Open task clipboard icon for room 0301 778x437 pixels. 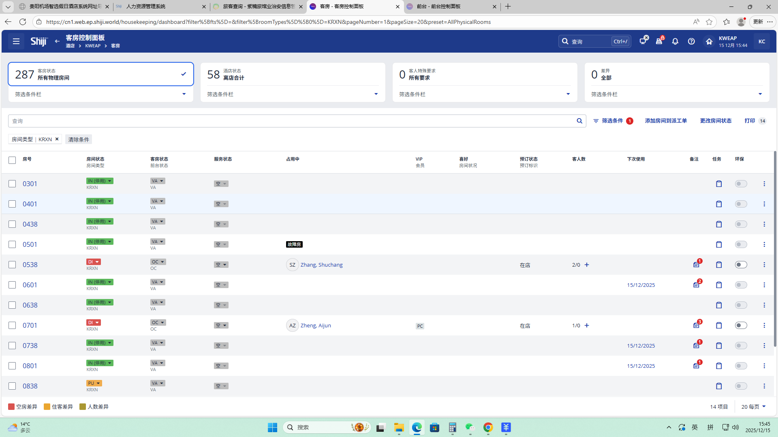719,184
